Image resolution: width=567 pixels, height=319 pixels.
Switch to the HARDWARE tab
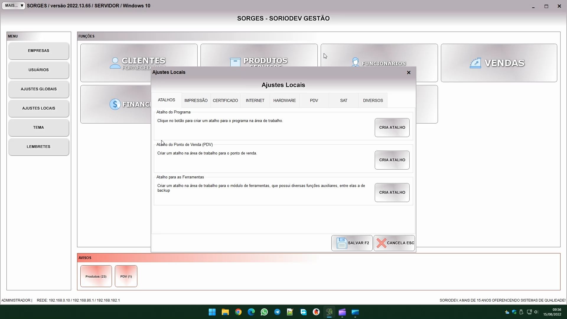click(x=284, y=100)
